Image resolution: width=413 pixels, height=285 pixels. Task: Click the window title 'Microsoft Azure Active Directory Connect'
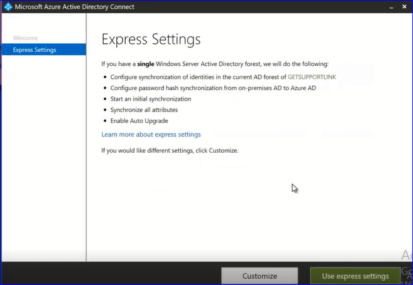pyautogui.click(x=74, y=7)
